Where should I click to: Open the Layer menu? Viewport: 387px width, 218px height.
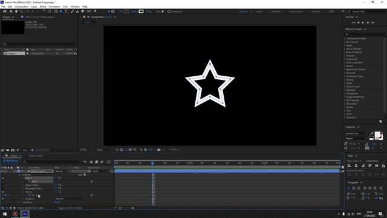coord(34,7)
